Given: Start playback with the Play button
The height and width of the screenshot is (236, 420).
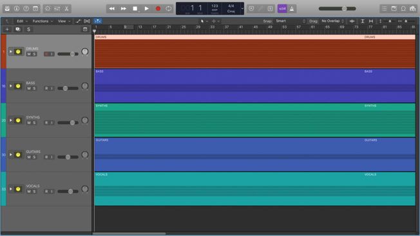Looking at the screenshot, I should tap(146, 8).
